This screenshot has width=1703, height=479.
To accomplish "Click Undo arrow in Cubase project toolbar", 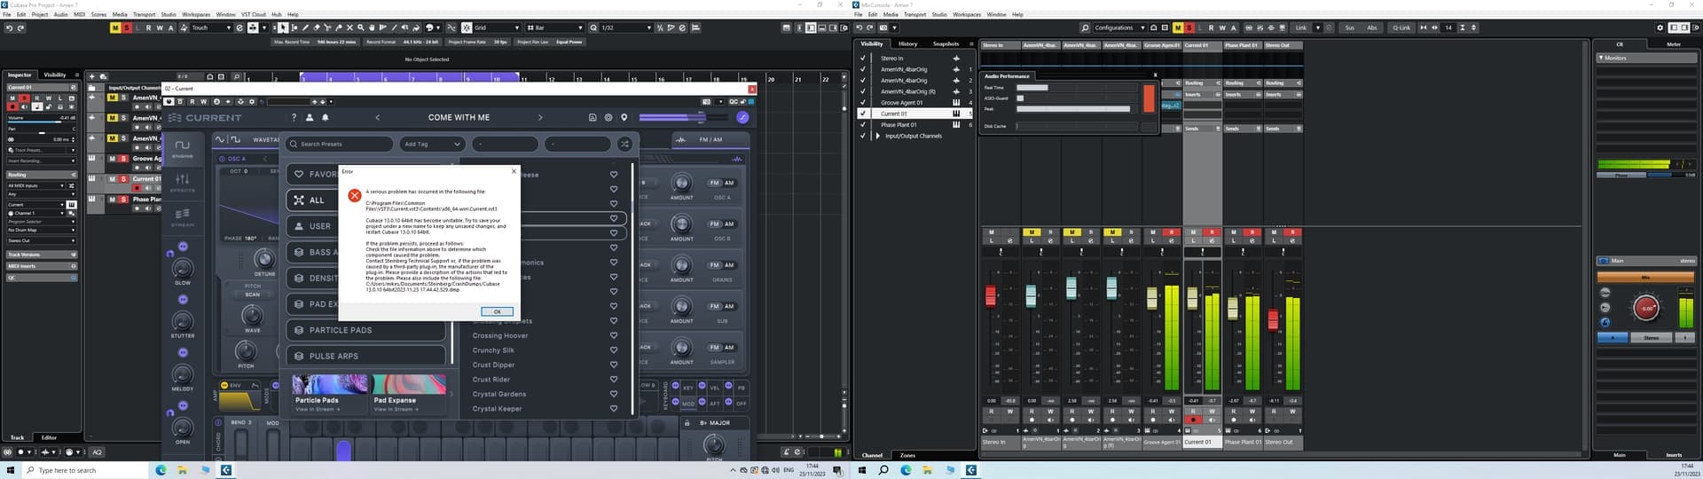I will (x=9, y=27).
